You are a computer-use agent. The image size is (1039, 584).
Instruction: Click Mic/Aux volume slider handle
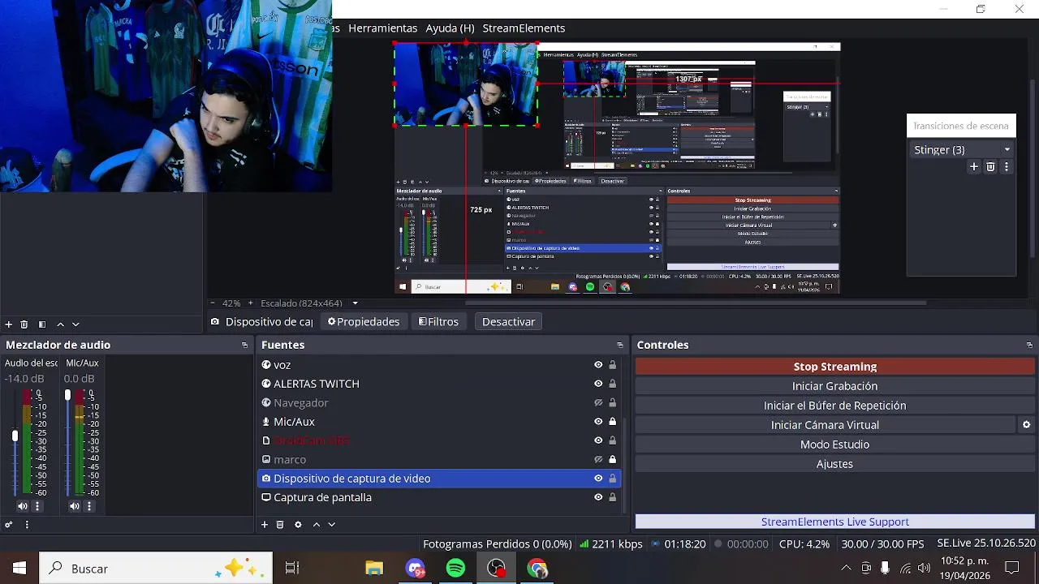(67, 395)
